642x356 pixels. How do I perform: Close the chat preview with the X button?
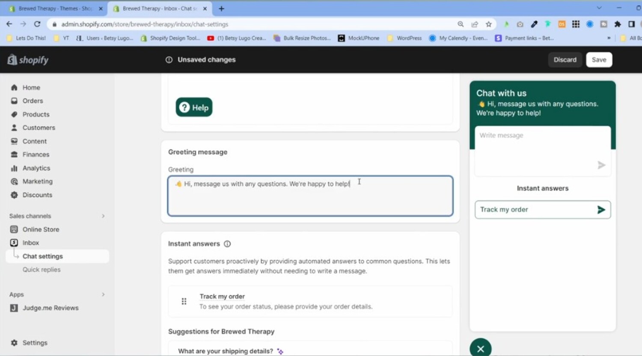pyautogui.click(x=480, y=348)
